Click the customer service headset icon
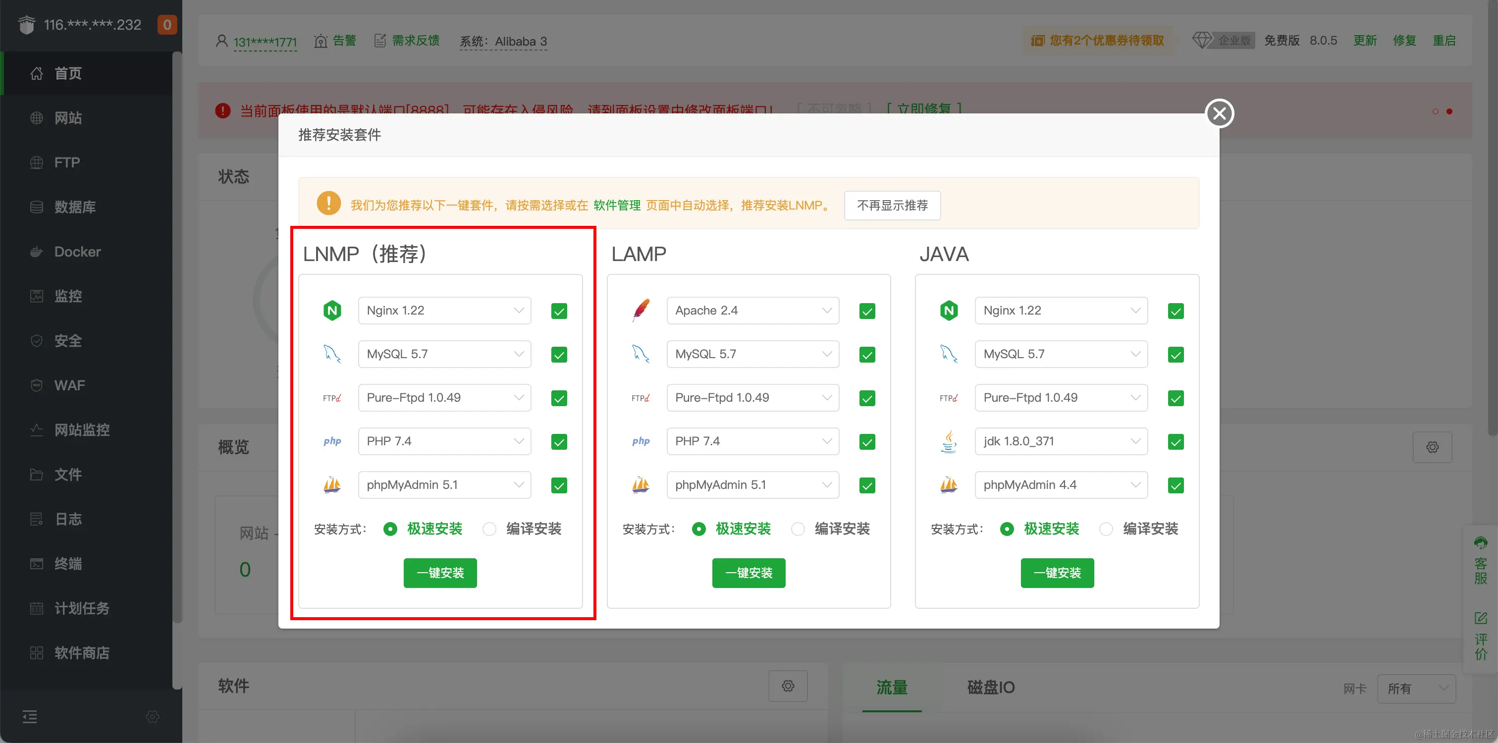The image size is (1498, 743). (x=1481, y=543)
